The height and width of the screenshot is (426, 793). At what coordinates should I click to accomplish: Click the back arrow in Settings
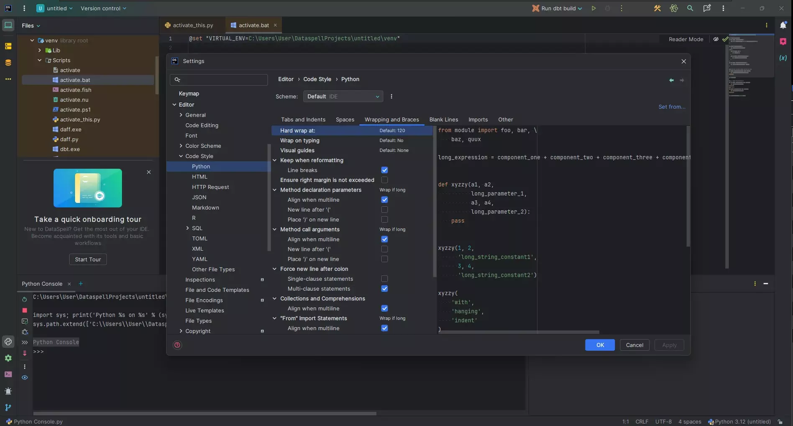(x=671, y=80)
